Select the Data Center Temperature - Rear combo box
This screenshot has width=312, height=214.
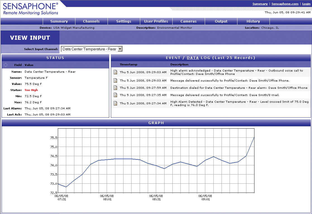point(89,49)
